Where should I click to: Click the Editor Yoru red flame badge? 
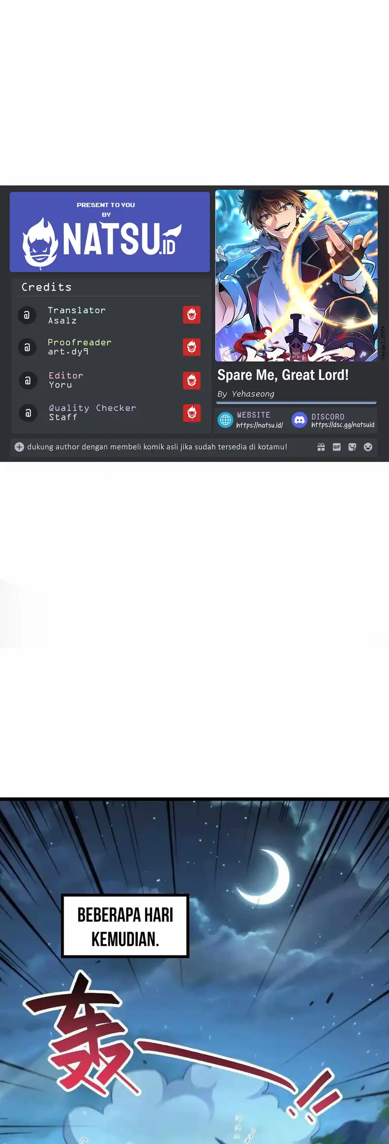coord(192,380)
